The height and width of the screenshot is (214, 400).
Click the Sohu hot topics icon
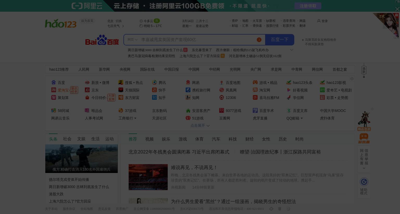(121, 82)
